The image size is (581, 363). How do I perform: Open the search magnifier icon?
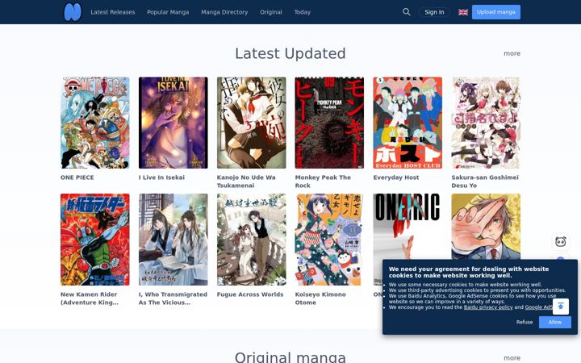point(407,12)
